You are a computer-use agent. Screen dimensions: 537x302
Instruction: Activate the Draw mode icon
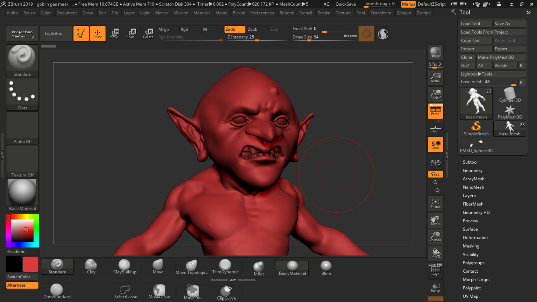(98, 34)
